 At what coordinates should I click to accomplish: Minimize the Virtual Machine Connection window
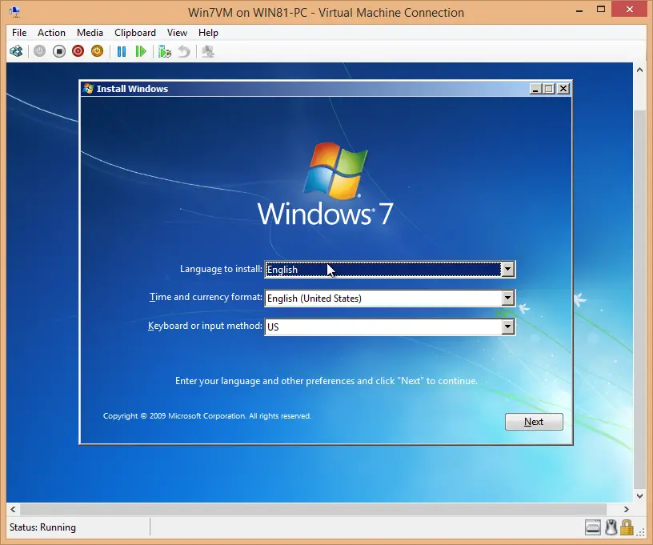point(579,10)
